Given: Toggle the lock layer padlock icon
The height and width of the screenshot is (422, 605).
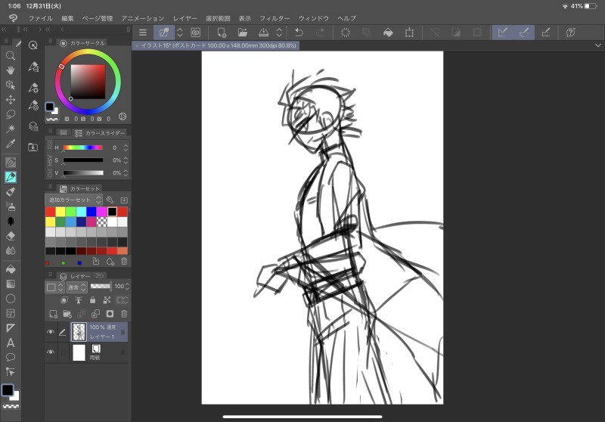Looking at the screenshot, I should point(92,299).
